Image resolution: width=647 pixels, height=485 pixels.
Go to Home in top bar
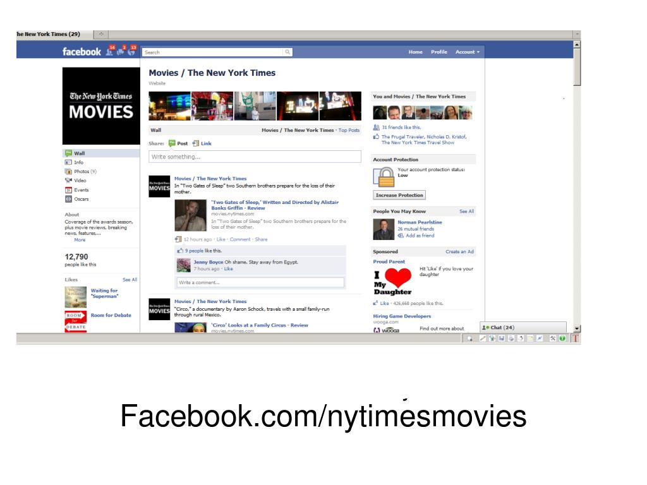416,52
